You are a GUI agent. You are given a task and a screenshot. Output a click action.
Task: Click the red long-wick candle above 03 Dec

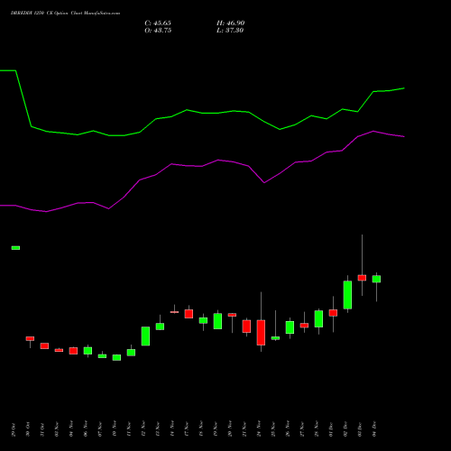[x=362, y=278]
